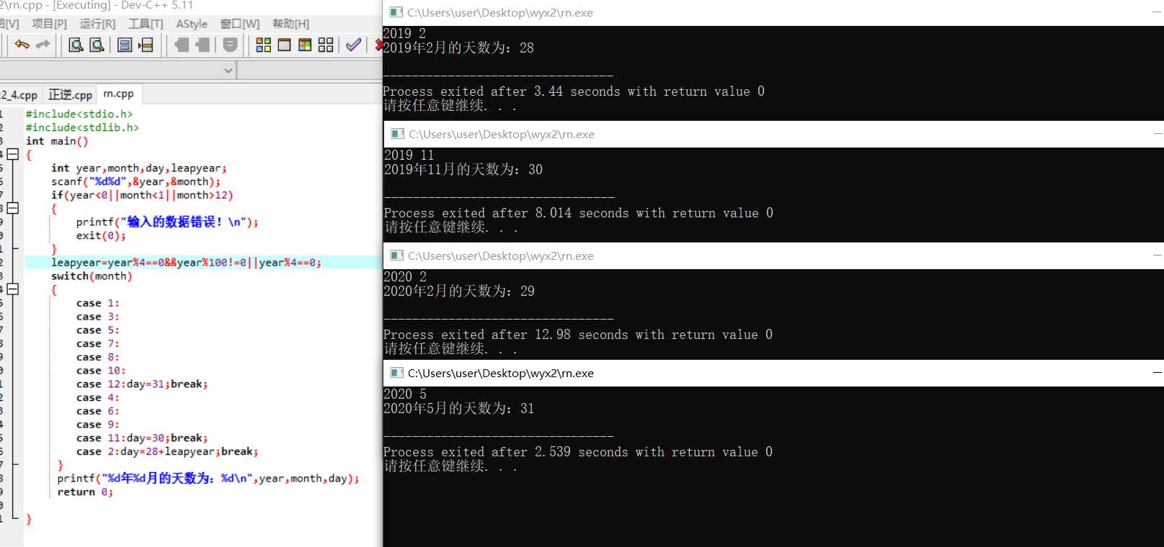The width and height of the screenshot is (1164, 547).
Task: Click the printf "%d年%d月的天数为" line
Action: [208, 478]
